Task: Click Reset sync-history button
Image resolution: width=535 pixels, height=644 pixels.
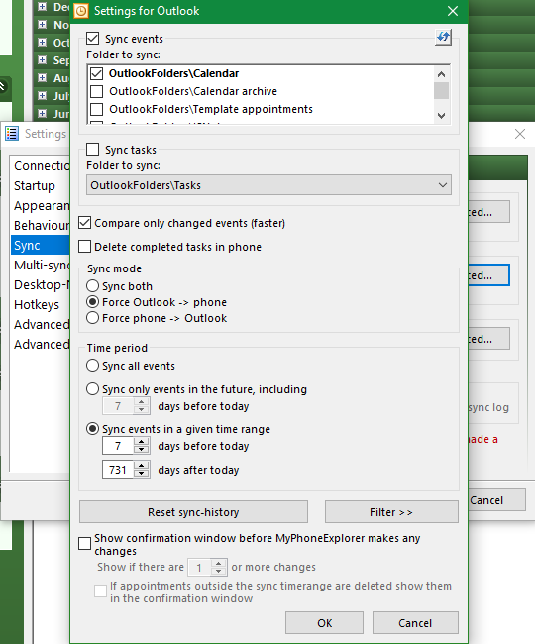Action: (193, 512)
